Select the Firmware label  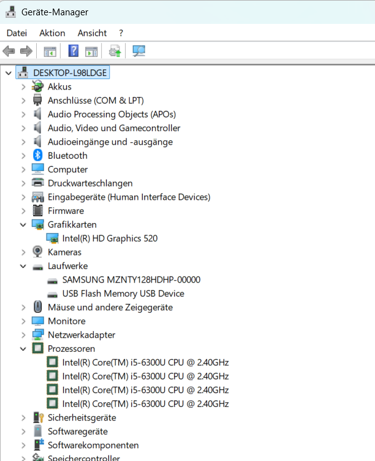coord(66,210)
